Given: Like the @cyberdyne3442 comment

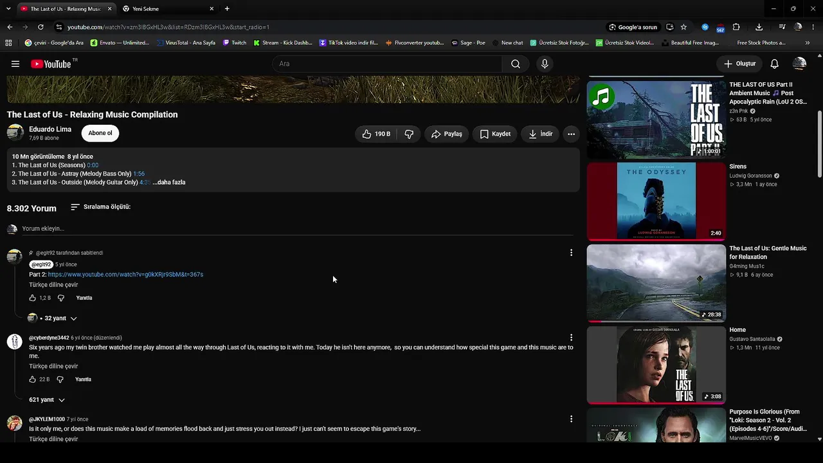Looking at the screenshot, I should [x=32, y=379].
